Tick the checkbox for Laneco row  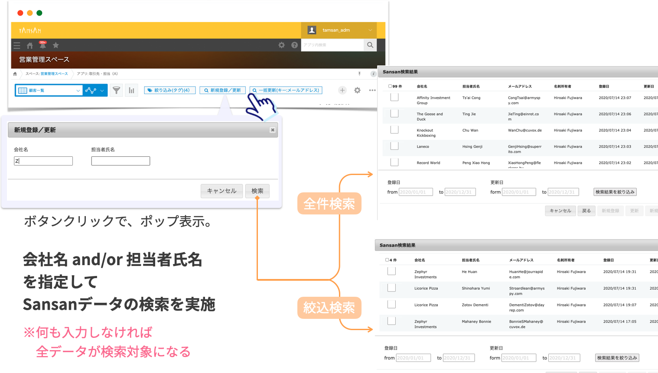pos(394,146)
